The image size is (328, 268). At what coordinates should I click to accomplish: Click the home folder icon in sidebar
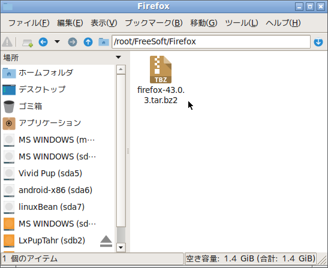(x=9, y=73)
